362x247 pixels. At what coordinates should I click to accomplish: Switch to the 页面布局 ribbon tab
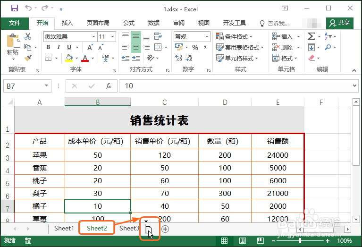tap(98, 23)
